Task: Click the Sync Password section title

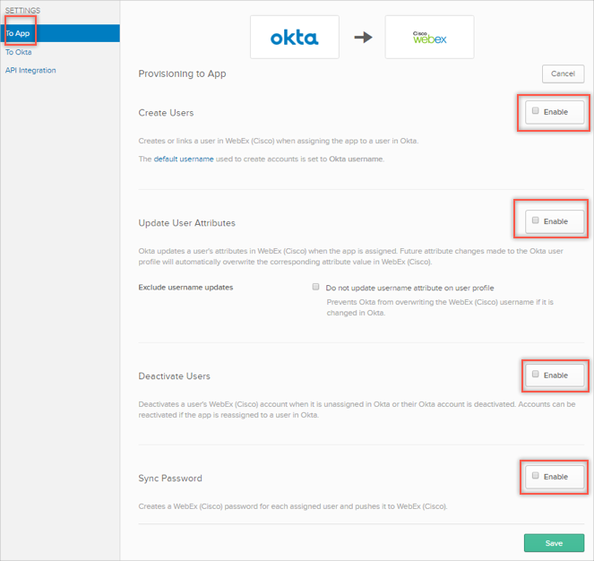Action: [170, 478]
